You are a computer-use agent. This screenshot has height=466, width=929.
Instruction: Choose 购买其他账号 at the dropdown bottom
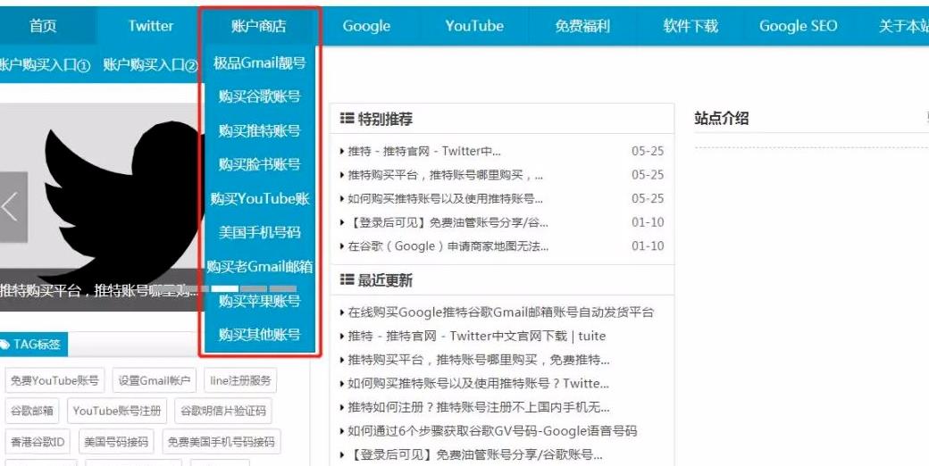pos(259,334)
